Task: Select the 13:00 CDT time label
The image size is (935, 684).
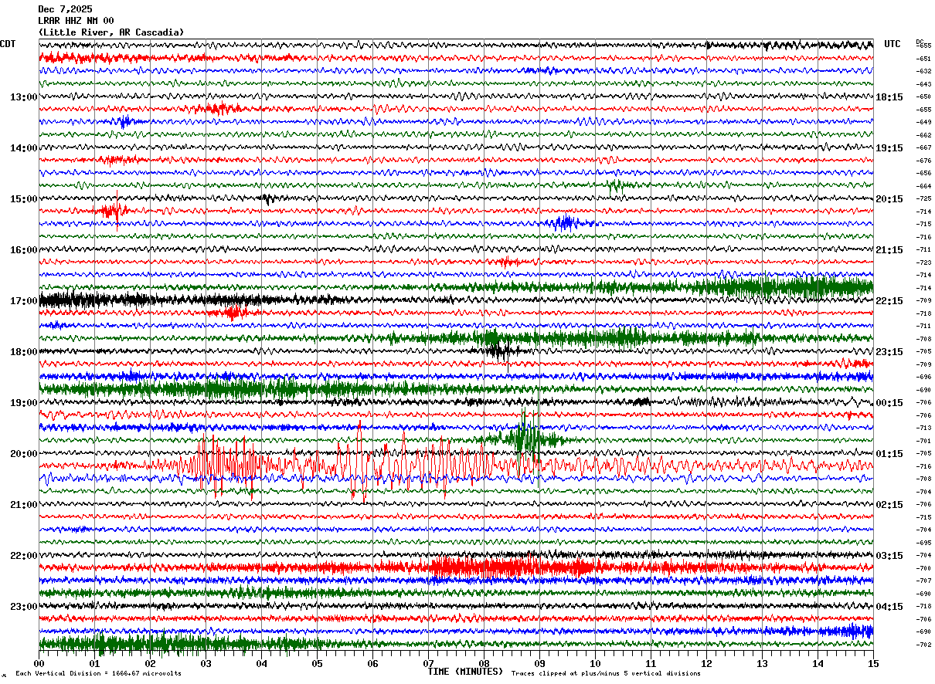Action: 24,97
